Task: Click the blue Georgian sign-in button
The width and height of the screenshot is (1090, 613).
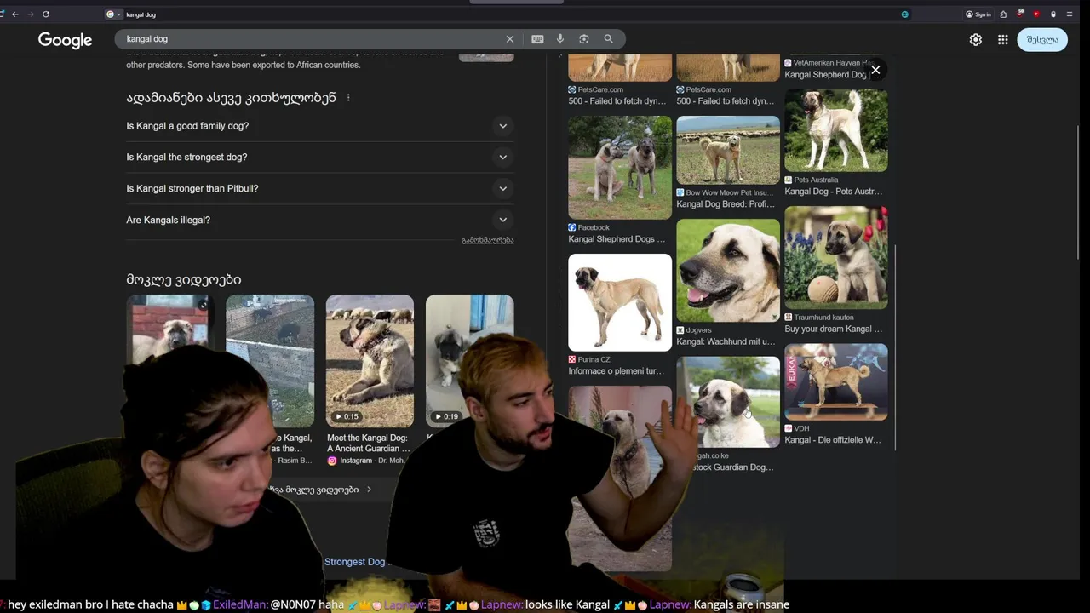Action: [1042, 40]
